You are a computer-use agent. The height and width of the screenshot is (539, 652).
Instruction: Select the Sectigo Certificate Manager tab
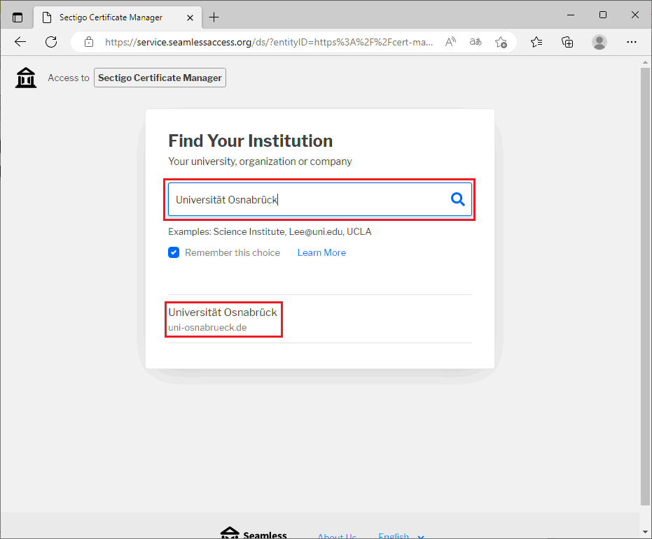(112, 17)
